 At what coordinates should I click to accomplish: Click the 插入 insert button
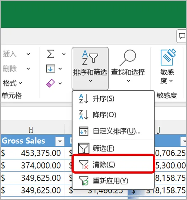click(x=10, y=54)
